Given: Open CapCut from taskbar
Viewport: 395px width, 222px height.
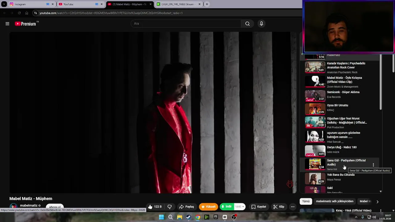Looking at the screenshot, I should [225, 217].
